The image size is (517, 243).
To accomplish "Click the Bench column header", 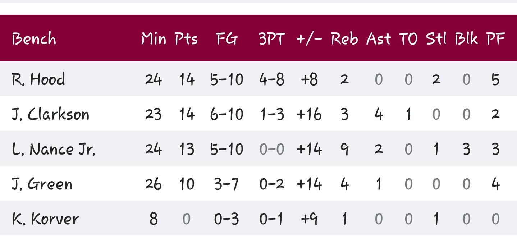I will coord(34,38).
